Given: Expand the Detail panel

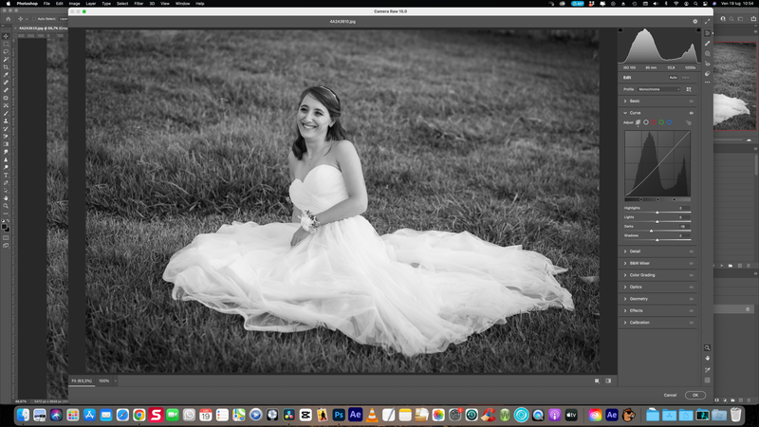Looking at the screenshot, I should click(x=634, y=251).
